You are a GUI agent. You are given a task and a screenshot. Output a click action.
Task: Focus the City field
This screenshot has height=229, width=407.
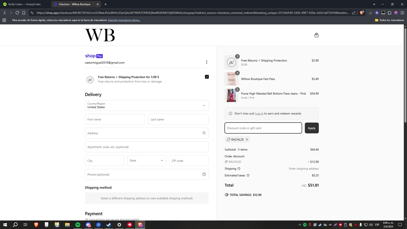104,161
